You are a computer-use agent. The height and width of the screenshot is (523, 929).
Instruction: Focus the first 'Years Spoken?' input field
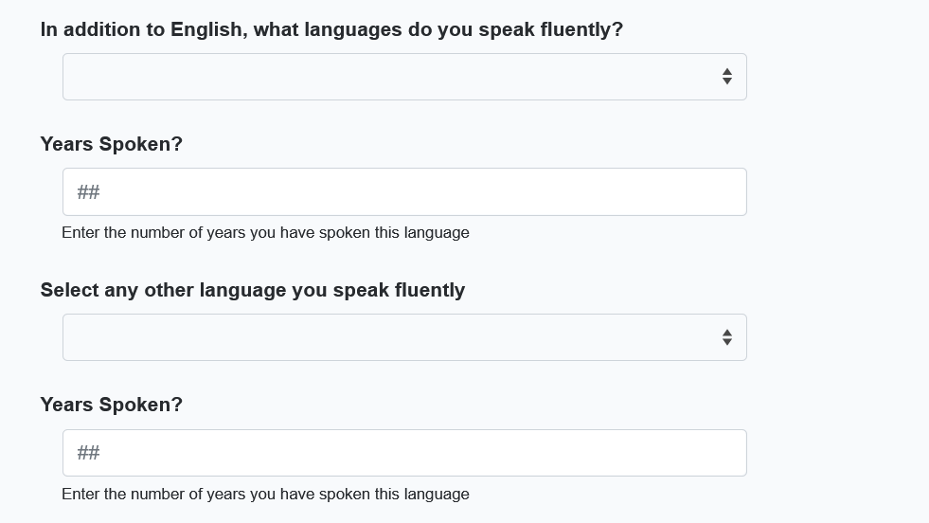pos(404,192)
